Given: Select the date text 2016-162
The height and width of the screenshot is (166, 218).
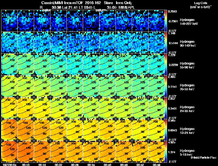Looking at the screenshot, I should point(93,3).
